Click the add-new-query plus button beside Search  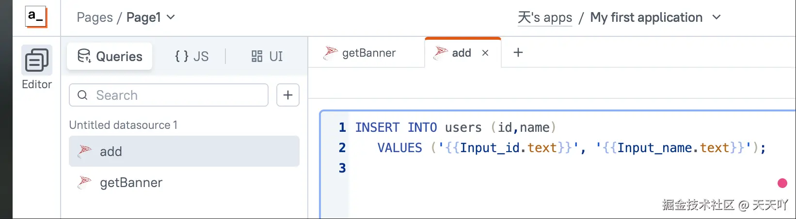[288, 95]
